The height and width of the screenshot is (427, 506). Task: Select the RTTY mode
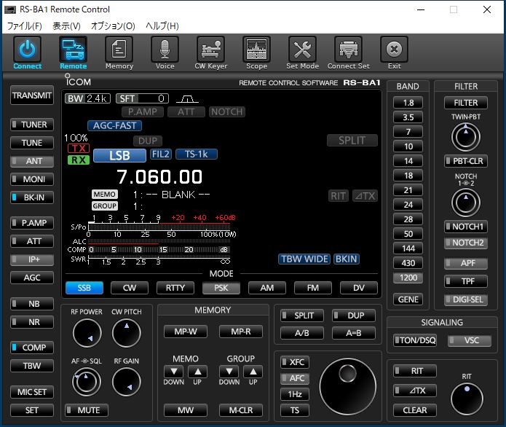pyautogui.click(x=175, y=288)
